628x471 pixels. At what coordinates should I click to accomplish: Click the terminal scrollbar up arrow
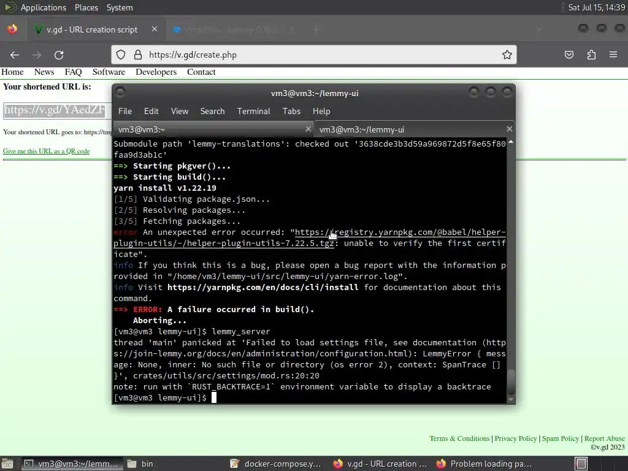[511, 142]
